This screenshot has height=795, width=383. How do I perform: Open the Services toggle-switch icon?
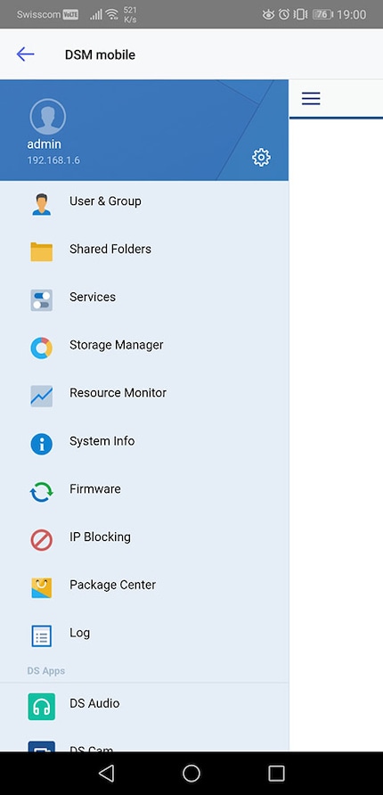(x=42, y=299)
